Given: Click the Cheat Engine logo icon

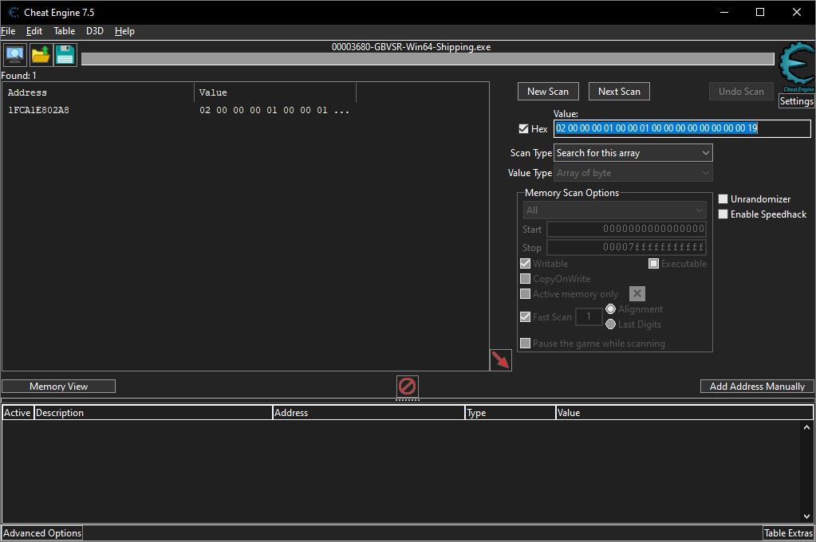Looking at the screenshot, I should (x=797, y=67).
